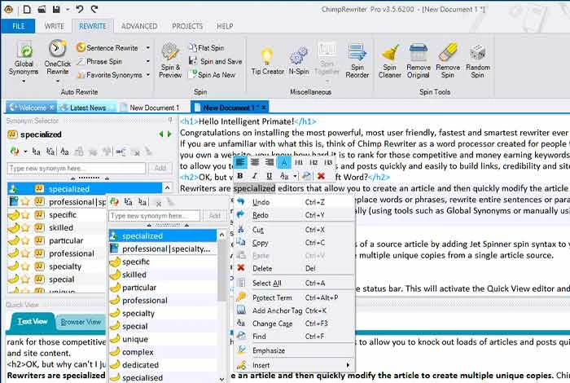Run Flat Spin

click(x=207, y=48)
